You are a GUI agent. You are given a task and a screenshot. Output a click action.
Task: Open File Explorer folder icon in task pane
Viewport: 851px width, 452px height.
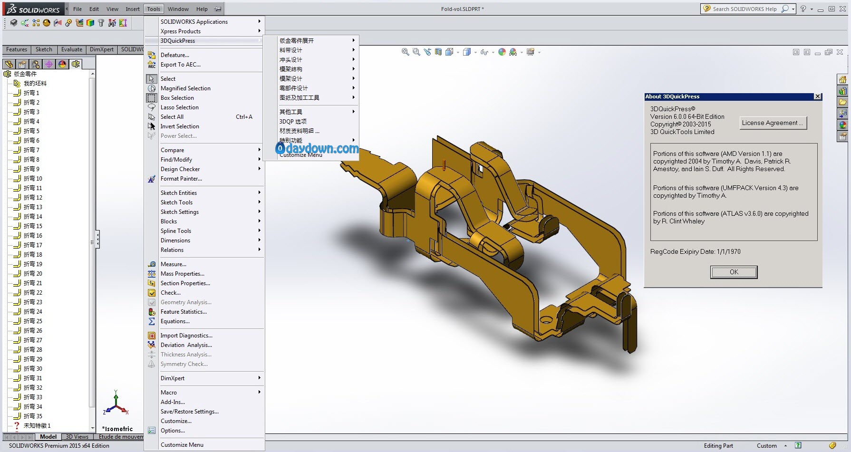point(842,102)
